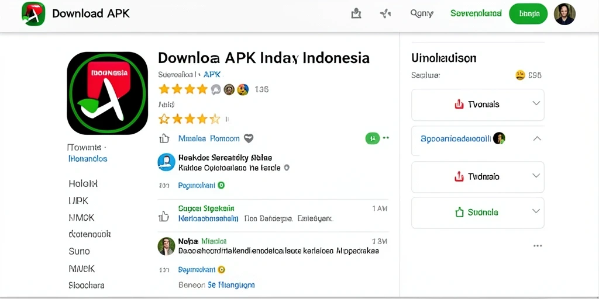The image size is (599, 299).
Task: Click the green circle icon next to Pegmoikani
Action: [x=221, y=185]
